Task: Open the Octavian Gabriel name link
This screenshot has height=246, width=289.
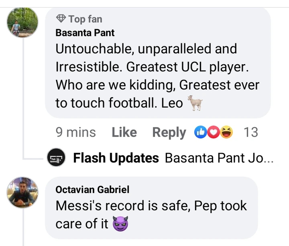Action: point(92,190)
